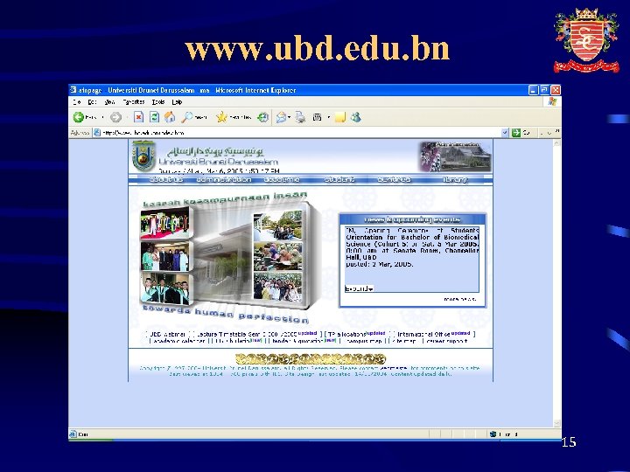Click the Administration building photo thumbnail
630x472 pixels.
point(456,156)
